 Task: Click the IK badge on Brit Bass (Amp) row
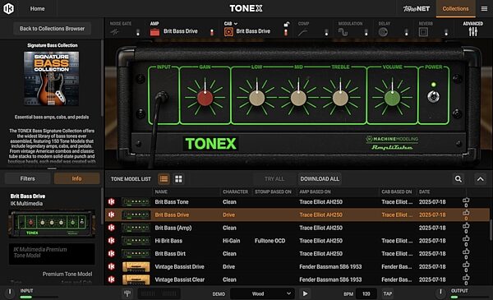(x=111, y=228)
